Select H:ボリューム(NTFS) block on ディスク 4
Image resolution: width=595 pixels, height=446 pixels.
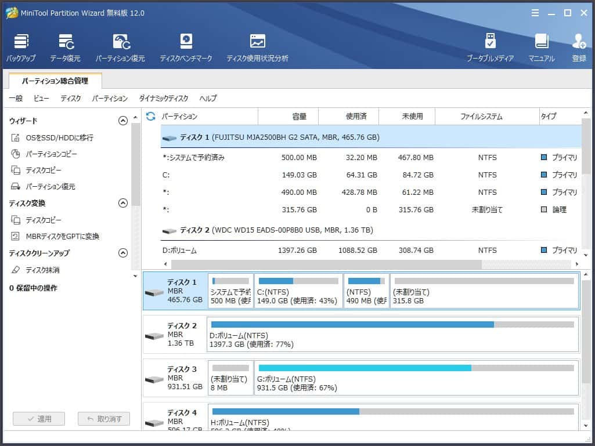pyautogui.click(x=394, y=418)
